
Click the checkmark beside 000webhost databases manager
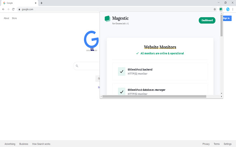tap(122, 91)
